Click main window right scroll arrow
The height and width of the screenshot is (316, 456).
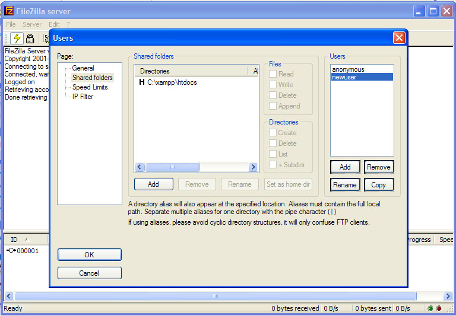(448, 296)
